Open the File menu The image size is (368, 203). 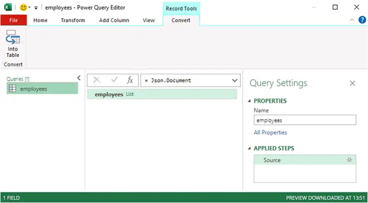tap(14, 20)
